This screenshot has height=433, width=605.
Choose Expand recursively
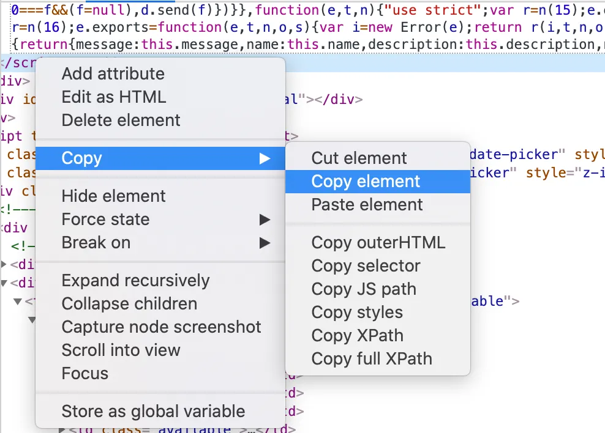(160, 281)
